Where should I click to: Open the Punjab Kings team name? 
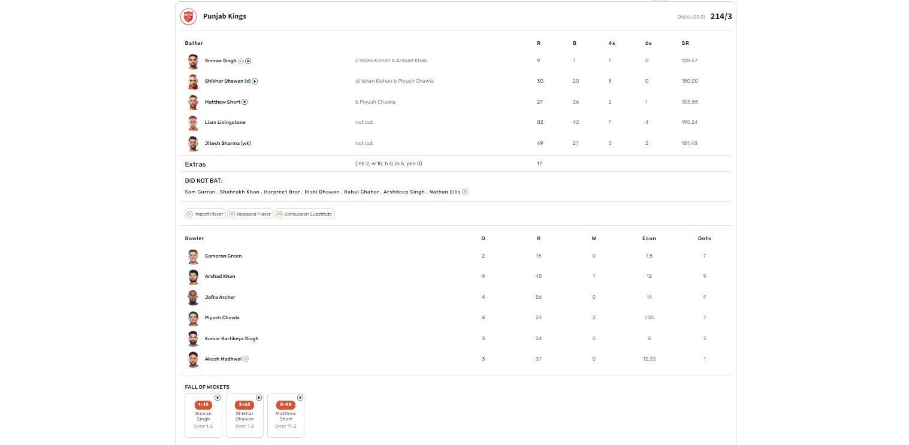click(x=225, y=16)
